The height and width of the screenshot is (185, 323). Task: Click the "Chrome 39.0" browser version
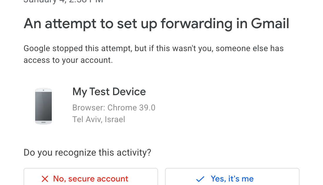tap(131, 108)
